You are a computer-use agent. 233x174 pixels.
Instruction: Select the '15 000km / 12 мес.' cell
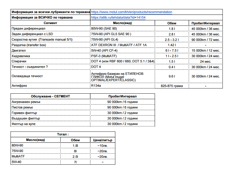[x=206, y=50]
